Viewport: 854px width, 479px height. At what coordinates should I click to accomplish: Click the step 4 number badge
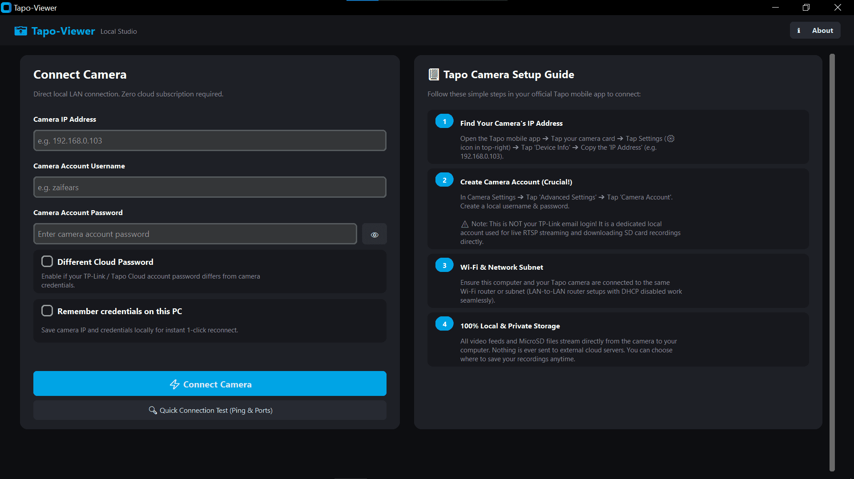pos(444,323)
